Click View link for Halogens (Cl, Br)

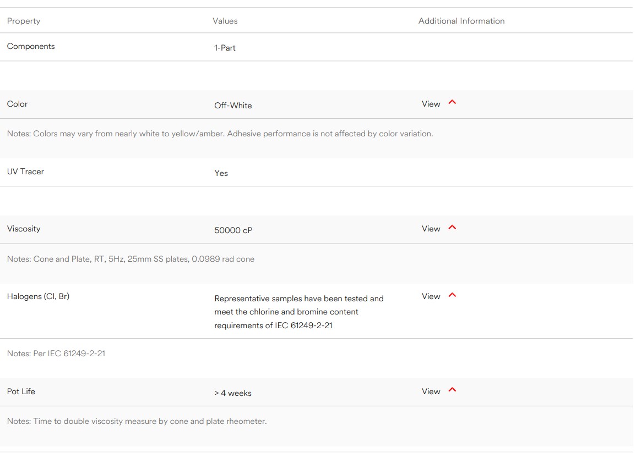coord(431,296)
